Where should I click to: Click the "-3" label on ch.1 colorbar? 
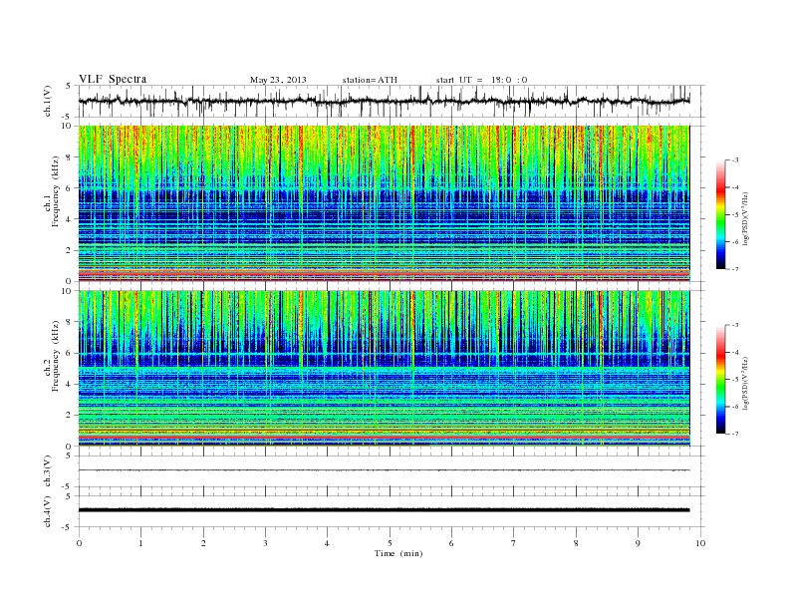(x=735, y=160)
